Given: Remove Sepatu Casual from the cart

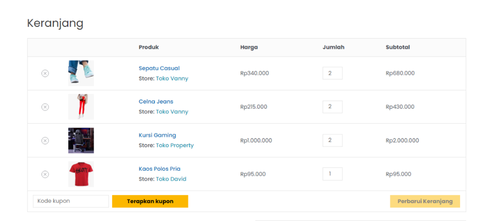Looking at the screenshot, I should [x=45, y=73].
